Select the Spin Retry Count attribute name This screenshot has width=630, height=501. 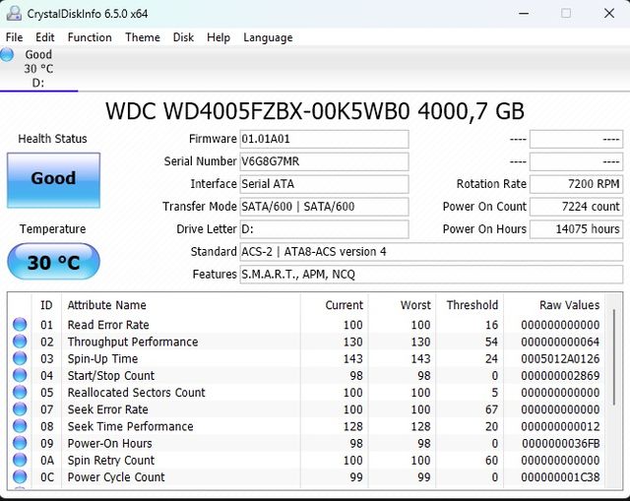pyautogui.click(x=111, y=460)
